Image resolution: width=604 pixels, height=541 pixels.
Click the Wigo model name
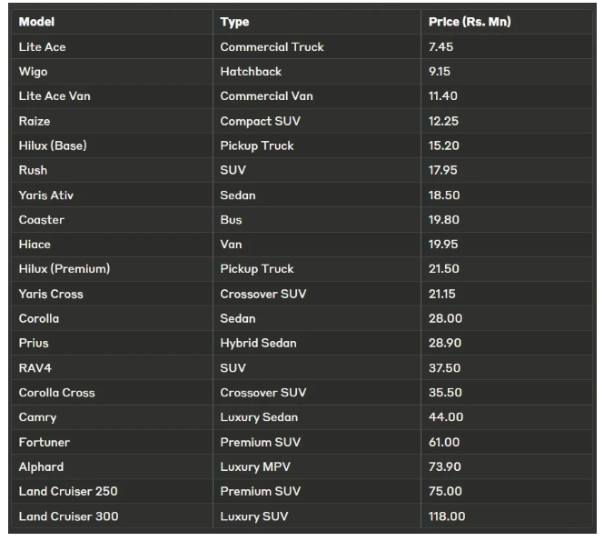point(33,72)
